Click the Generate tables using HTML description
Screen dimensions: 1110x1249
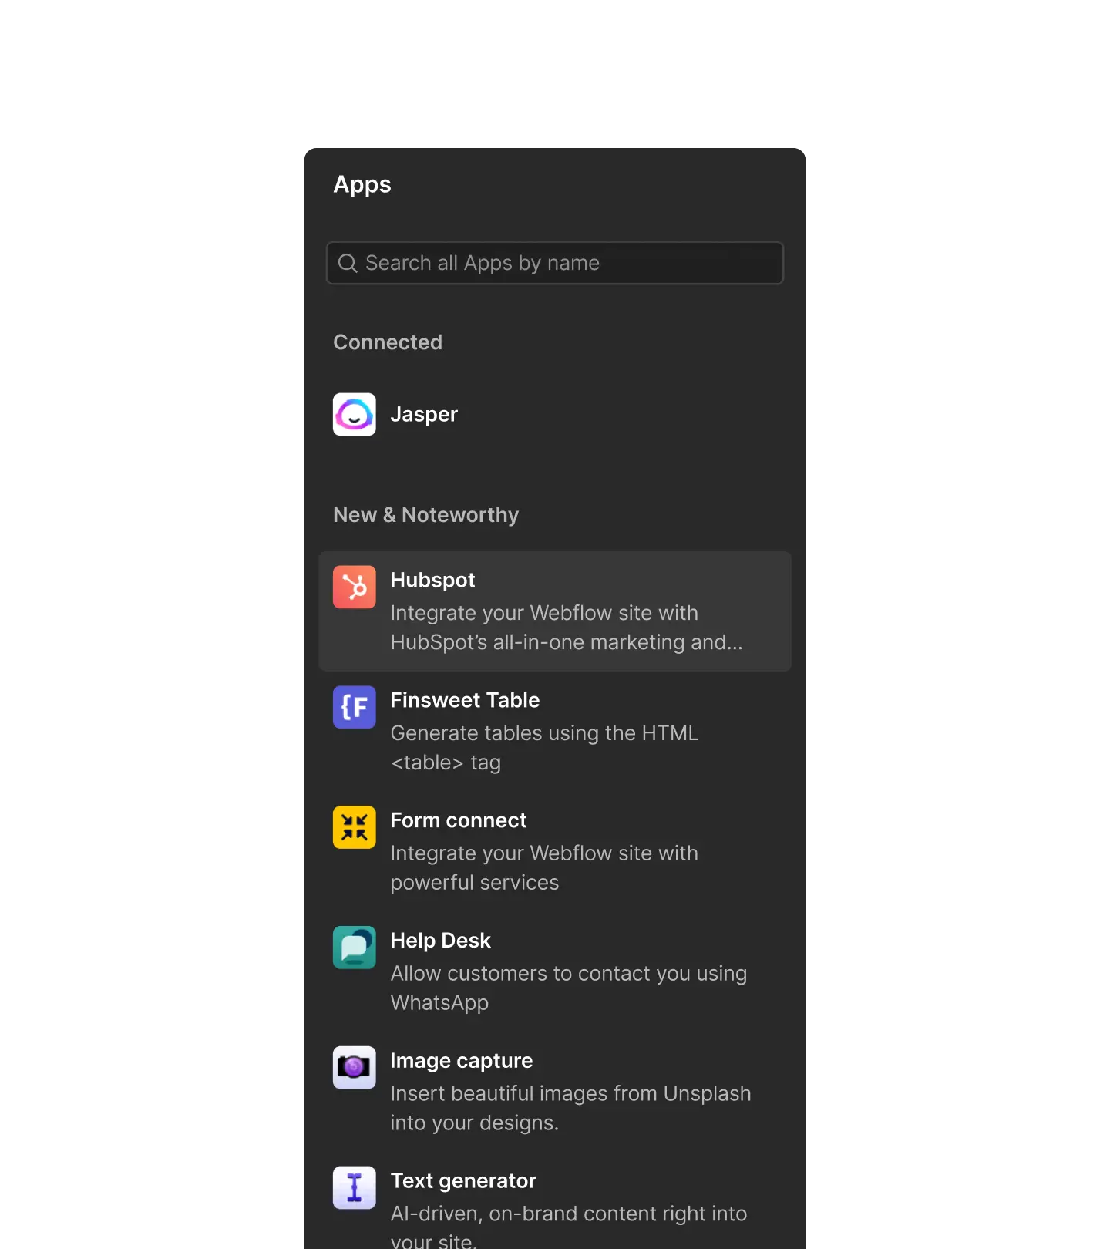pos(544,748)
